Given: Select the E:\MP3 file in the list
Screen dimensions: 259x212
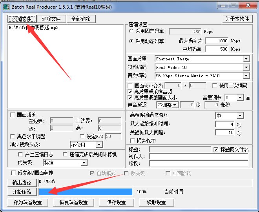Looking at the screenshot, I should (x=33, y=28).
